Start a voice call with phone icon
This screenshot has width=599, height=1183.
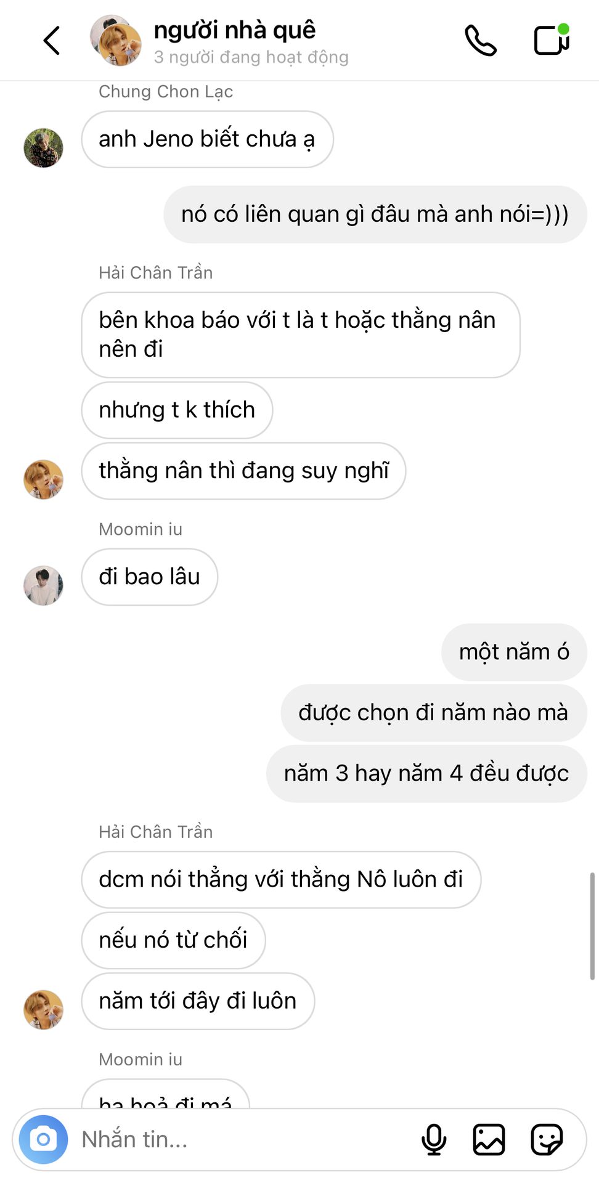click(x=481, y=41)
